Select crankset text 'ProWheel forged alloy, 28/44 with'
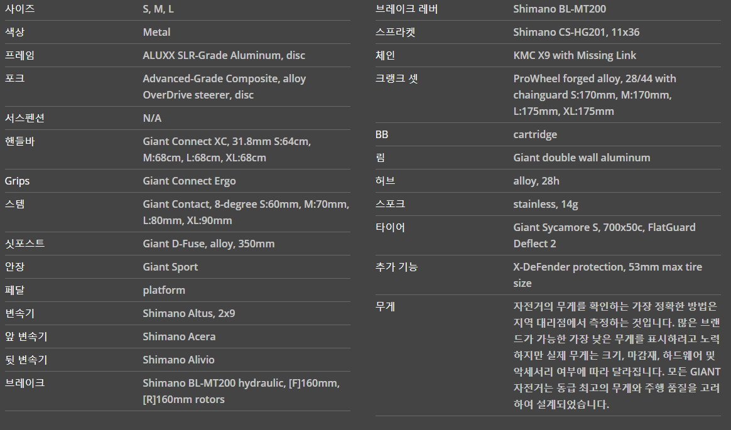 point(594,78)
